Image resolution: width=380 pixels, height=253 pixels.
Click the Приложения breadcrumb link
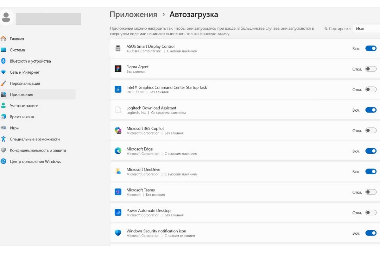[x=133, y=14]
